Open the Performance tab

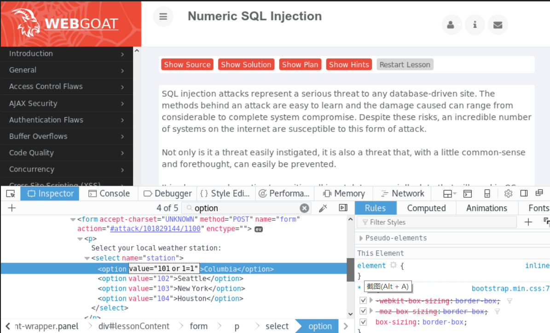click(284, 194)
